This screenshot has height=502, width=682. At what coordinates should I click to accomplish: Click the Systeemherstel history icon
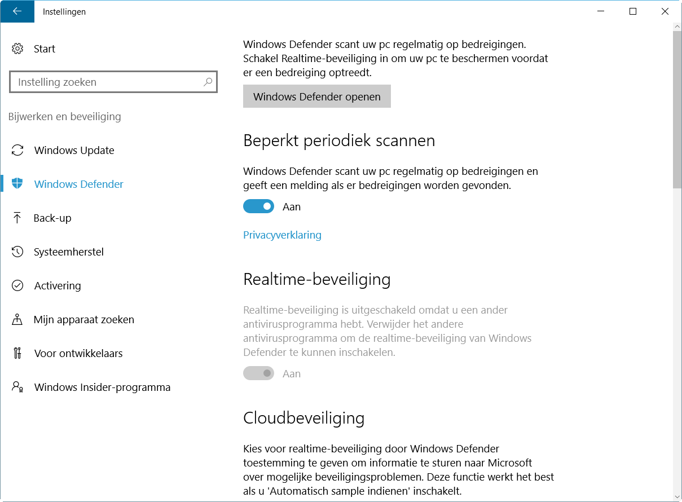(x=17, y=252)
